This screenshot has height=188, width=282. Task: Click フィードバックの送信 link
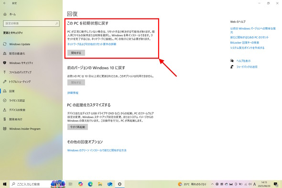247,67
